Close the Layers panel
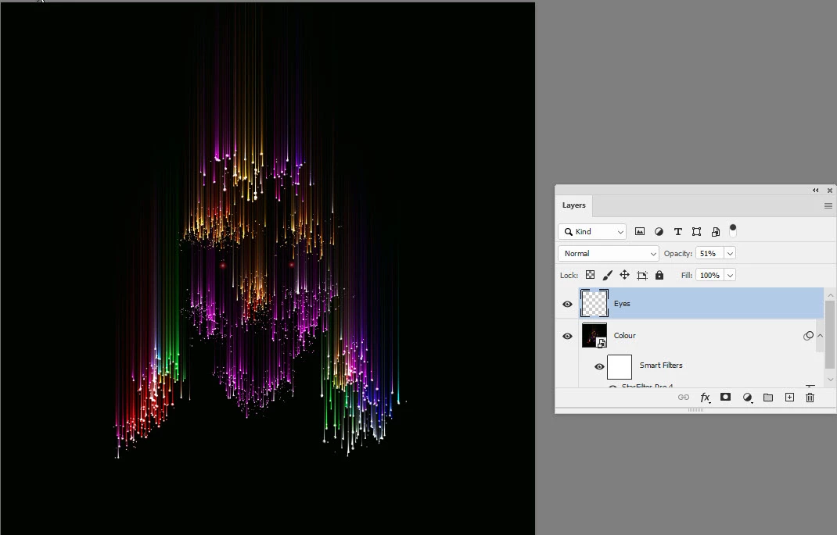This screenshot has height=535, width=837. 829,191
